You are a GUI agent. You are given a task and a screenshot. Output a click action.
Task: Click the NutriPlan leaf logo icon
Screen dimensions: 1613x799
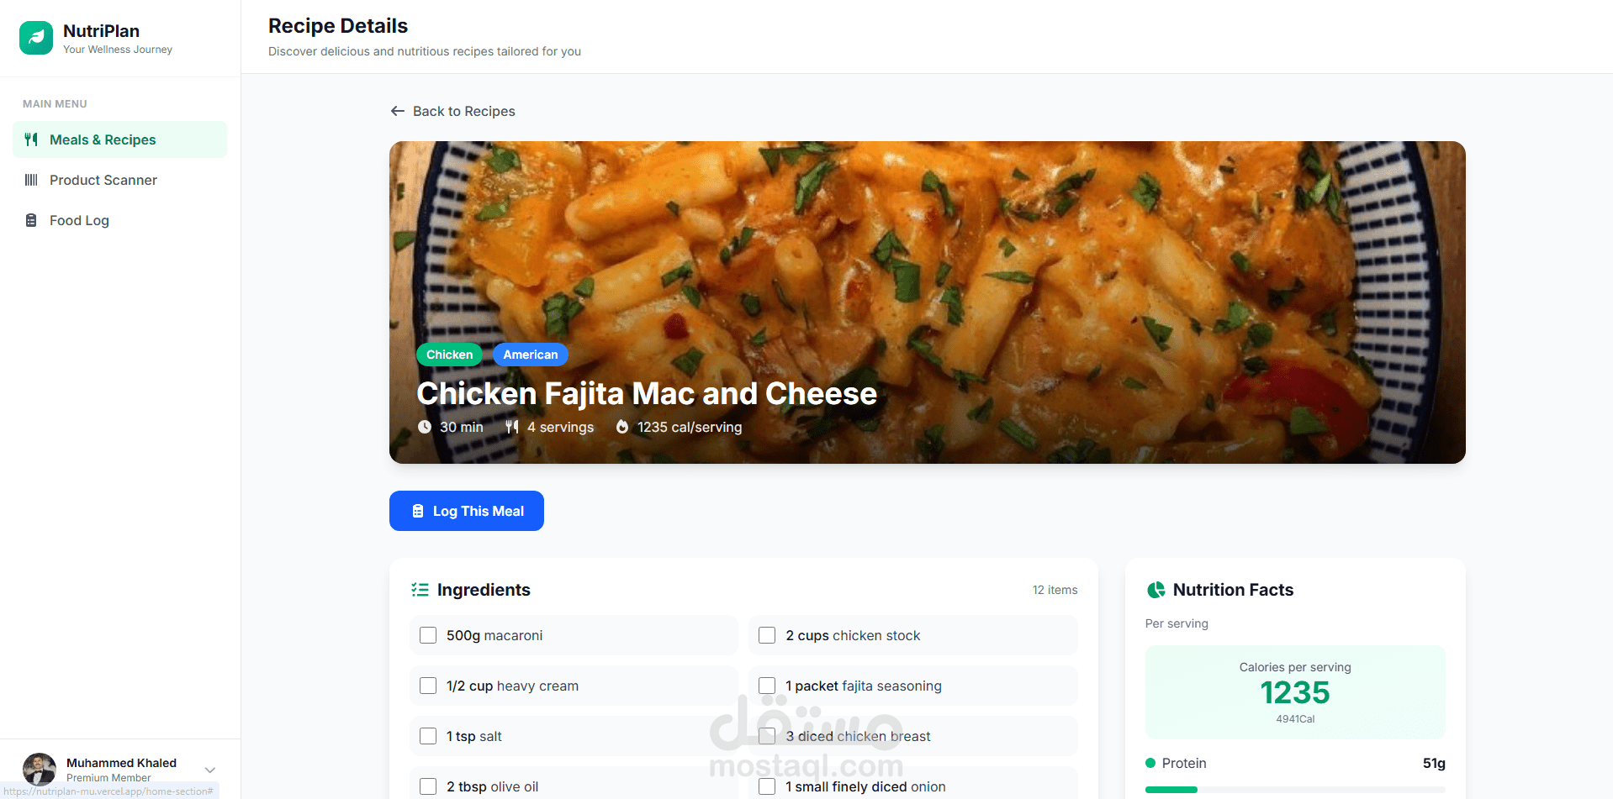[36, 38]
